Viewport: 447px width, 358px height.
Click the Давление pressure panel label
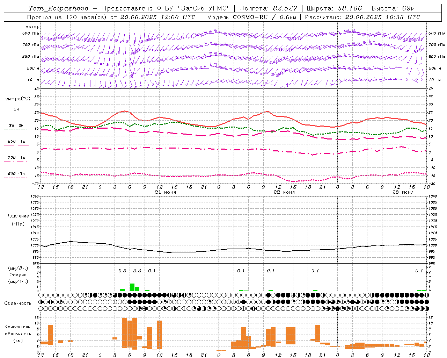pos(18,216)
